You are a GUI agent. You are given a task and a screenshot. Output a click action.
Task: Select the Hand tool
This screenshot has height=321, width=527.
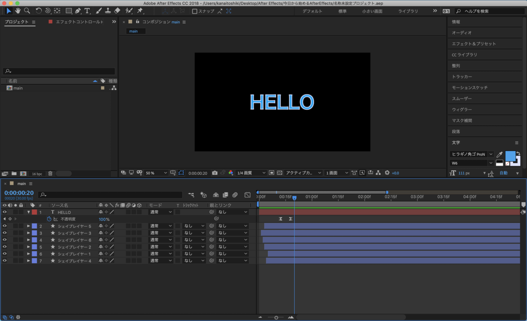[x=18, y=11]
